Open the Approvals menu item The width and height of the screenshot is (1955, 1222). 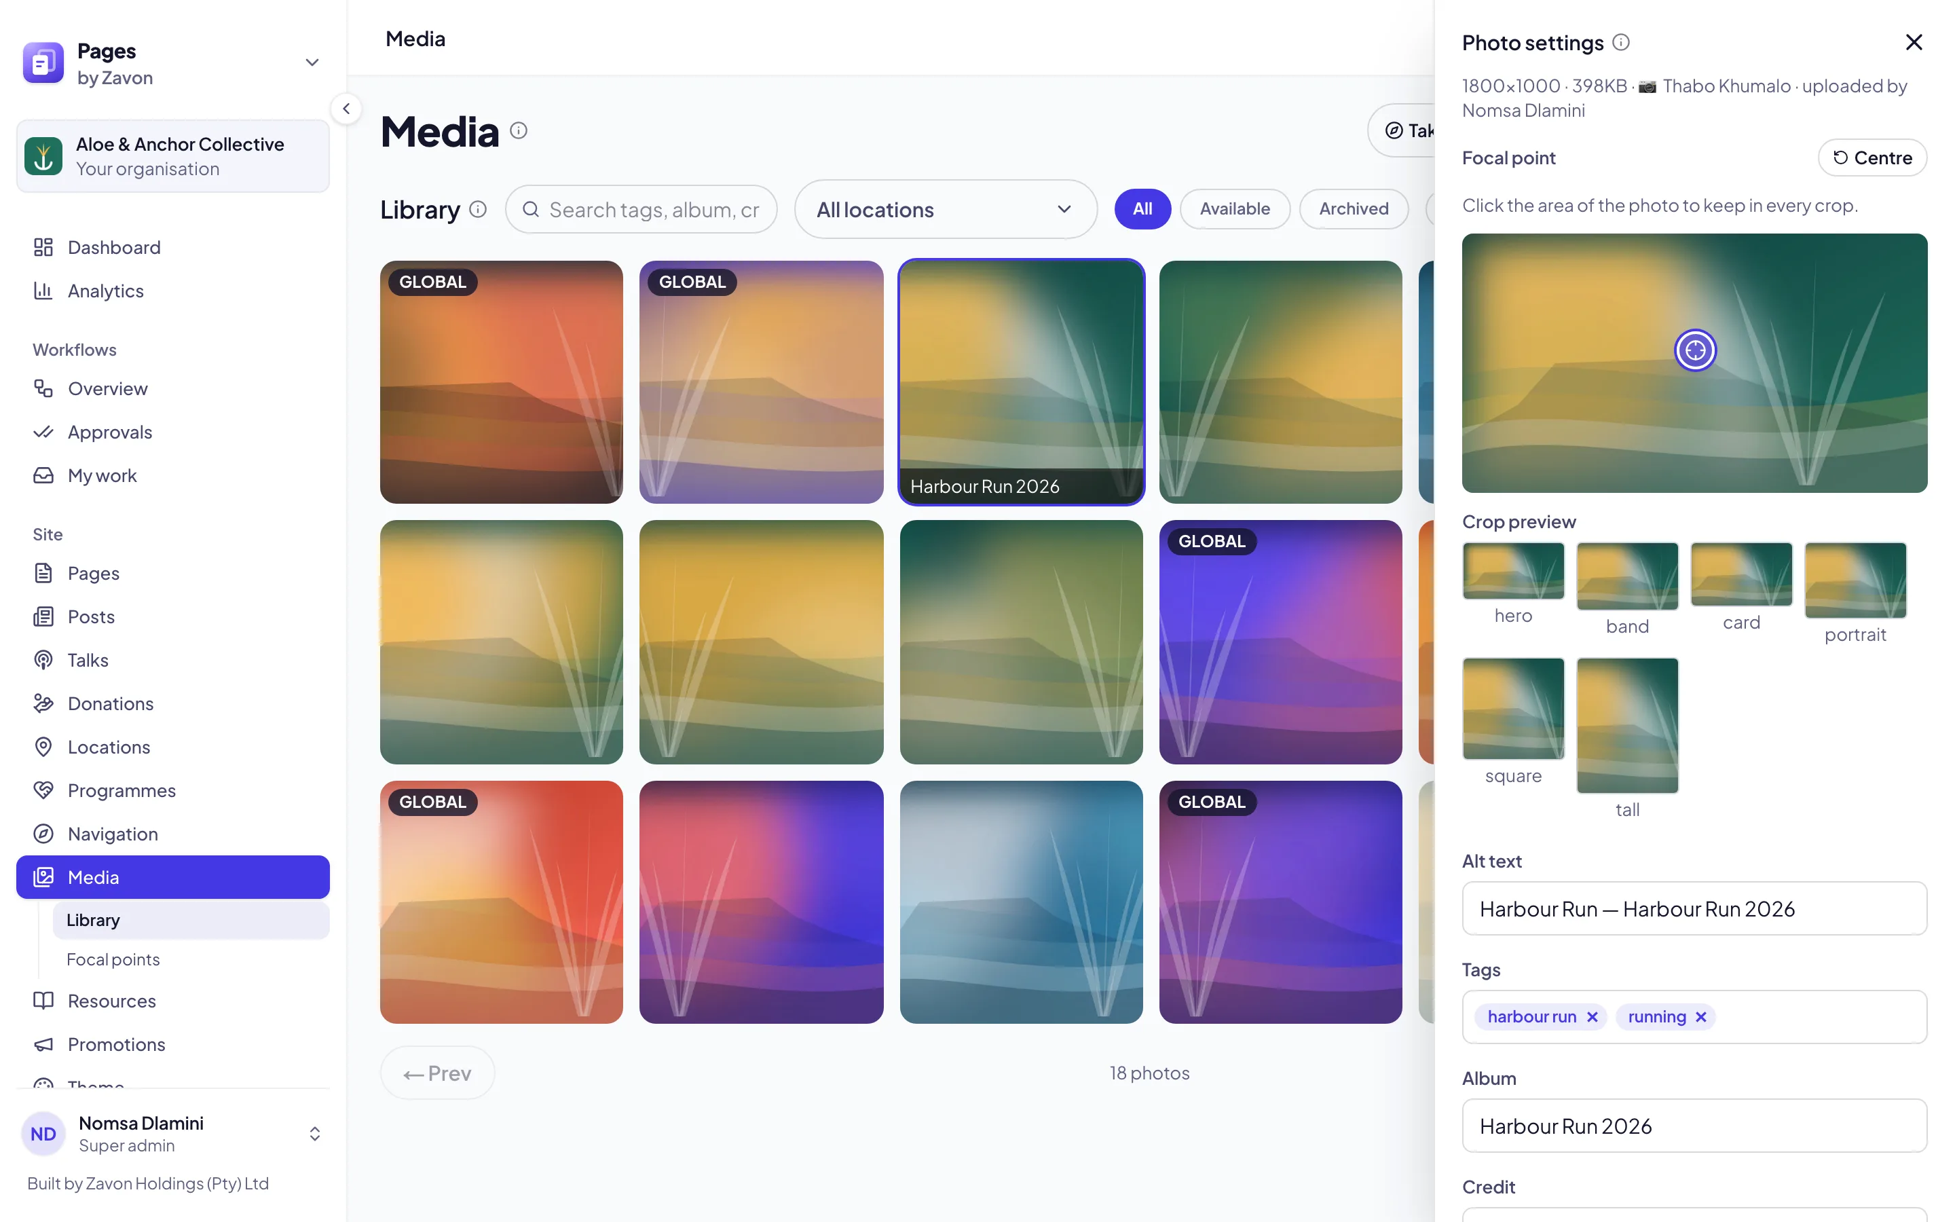tap(173, 432)
